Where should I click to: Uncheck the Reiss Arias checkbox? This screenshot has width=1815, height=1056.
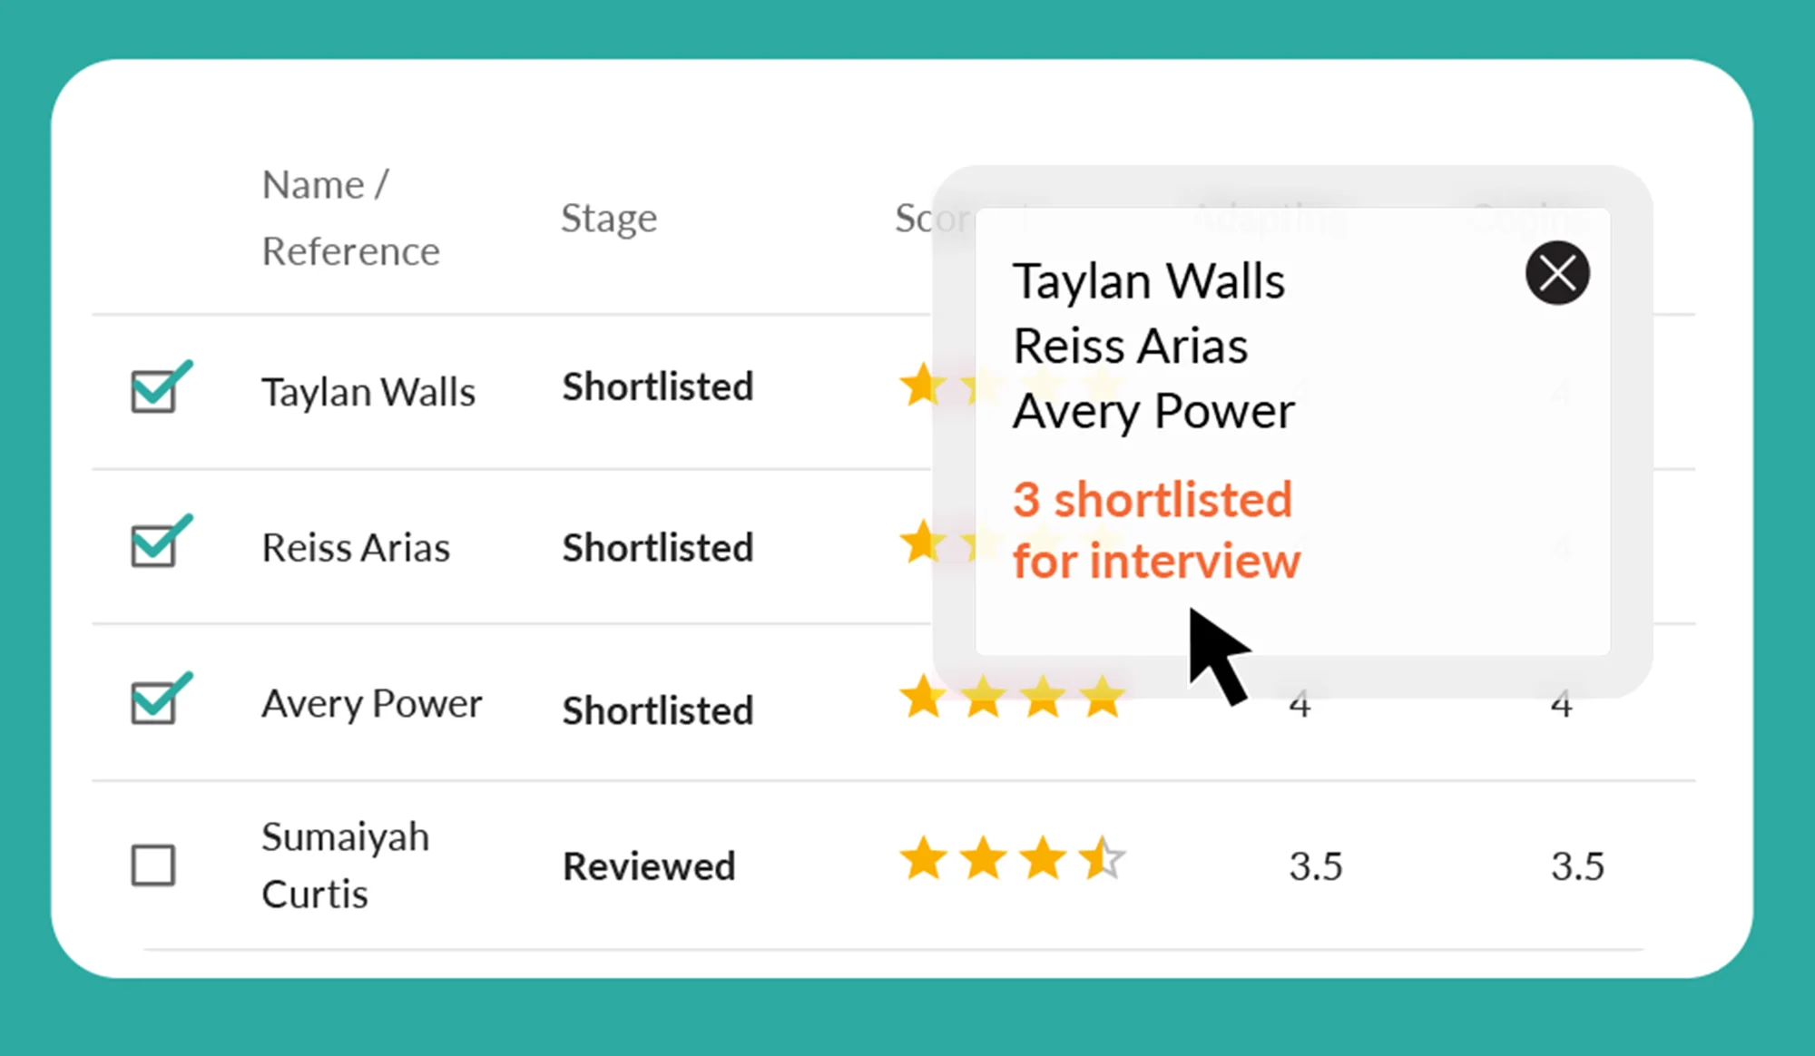[x=153, y=546]
